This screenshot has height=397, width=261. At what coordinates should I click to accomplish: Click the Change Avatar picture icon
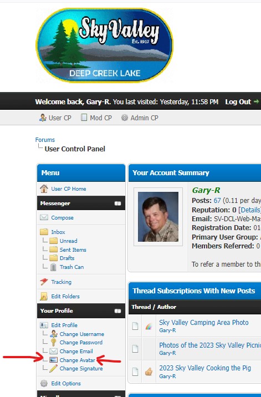(53, 360)
